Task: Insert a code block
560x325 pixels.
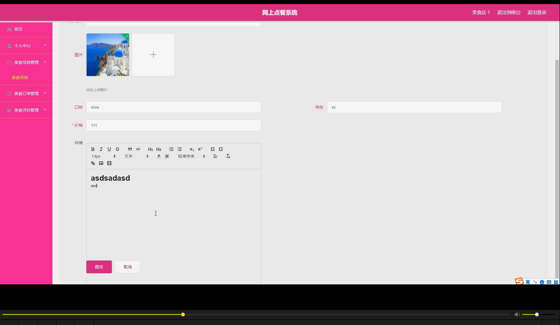Action: click(138, 149)
